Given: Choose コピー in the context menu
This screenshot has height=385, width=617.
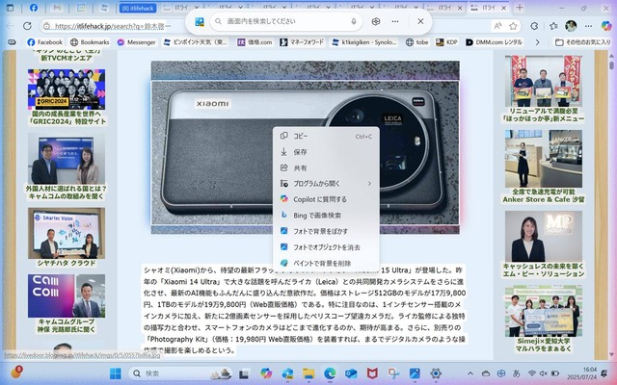Looking at the screenshot, I should point(326,136).
